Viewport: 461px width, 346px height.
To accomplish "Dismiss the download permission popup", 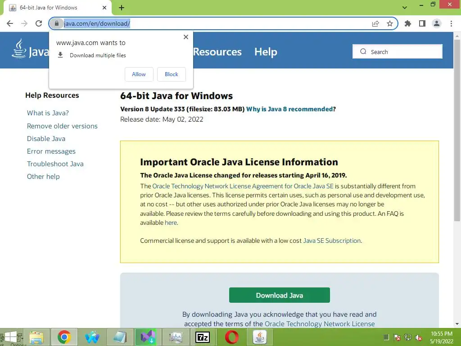I will click(186, 37).
